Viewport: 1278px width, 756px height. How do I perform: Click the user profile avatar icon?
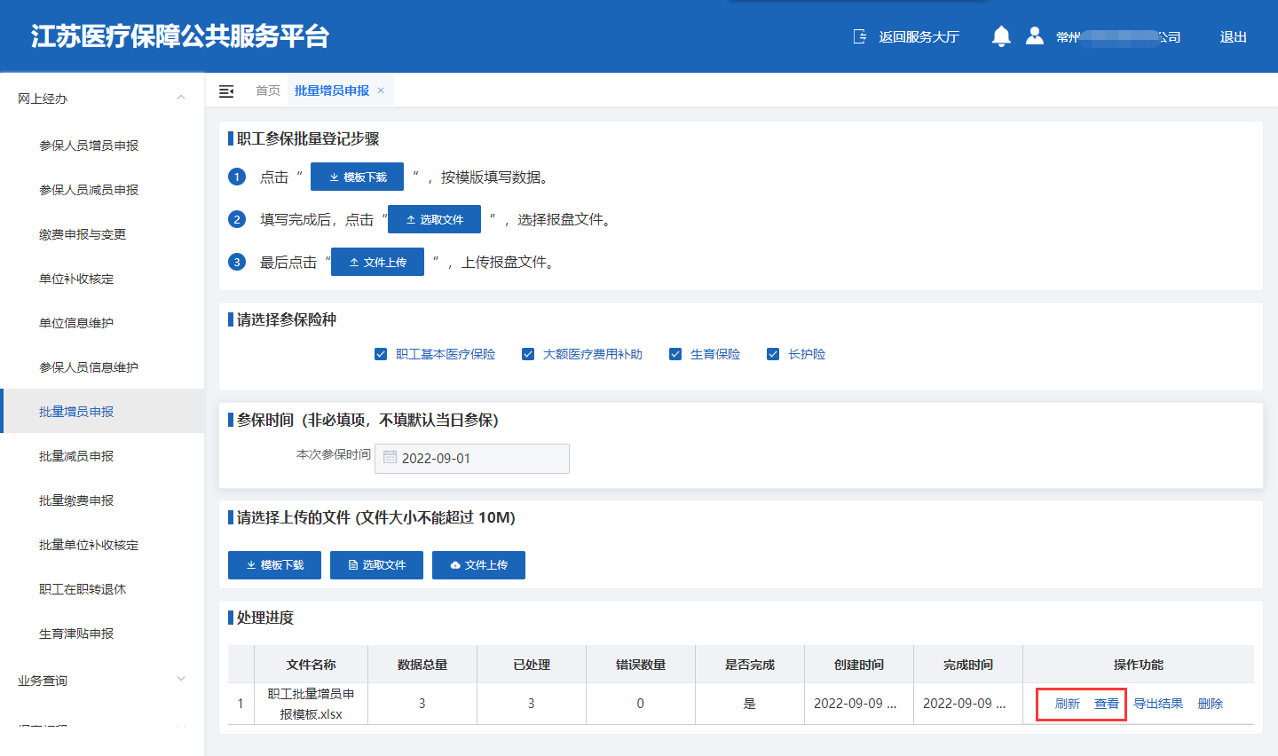(1034, 36)
